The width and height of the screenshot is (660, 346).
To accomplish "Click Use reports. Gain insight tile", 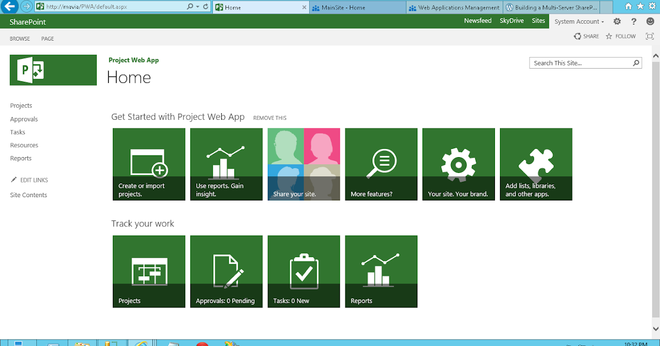I will click(x=227, y=164).
